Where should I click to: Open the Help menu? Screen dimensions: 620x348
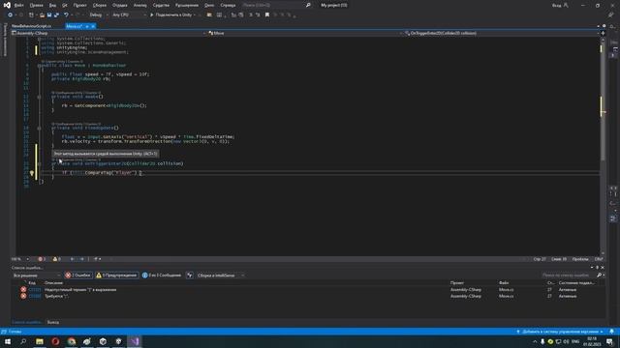click(x=228, y=5)
